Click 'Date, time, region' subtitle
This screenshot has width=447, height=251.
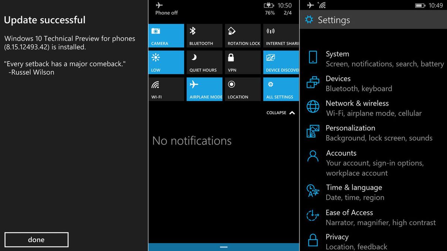355,197
